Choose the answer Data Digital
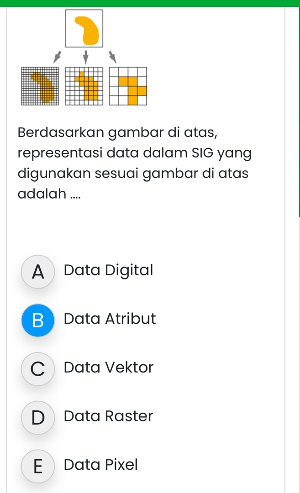This screenshot has width=300, height=493. pyautogui.click(x=109, y=270)
